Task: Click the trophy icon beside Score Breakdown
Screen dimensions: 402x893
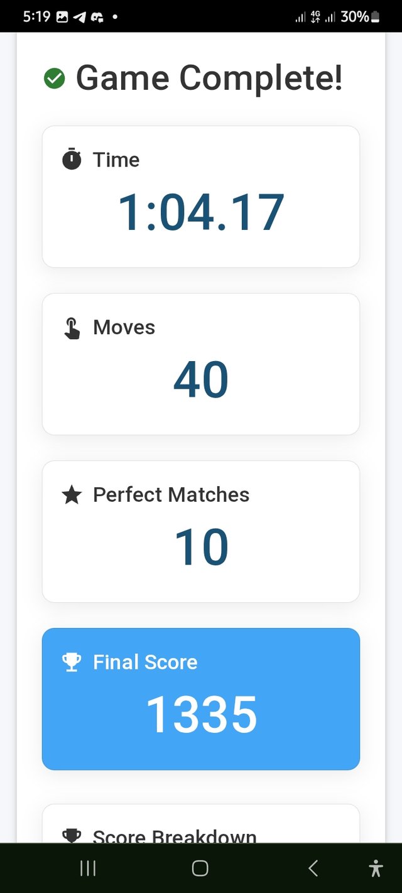Action: click(72, 836)
